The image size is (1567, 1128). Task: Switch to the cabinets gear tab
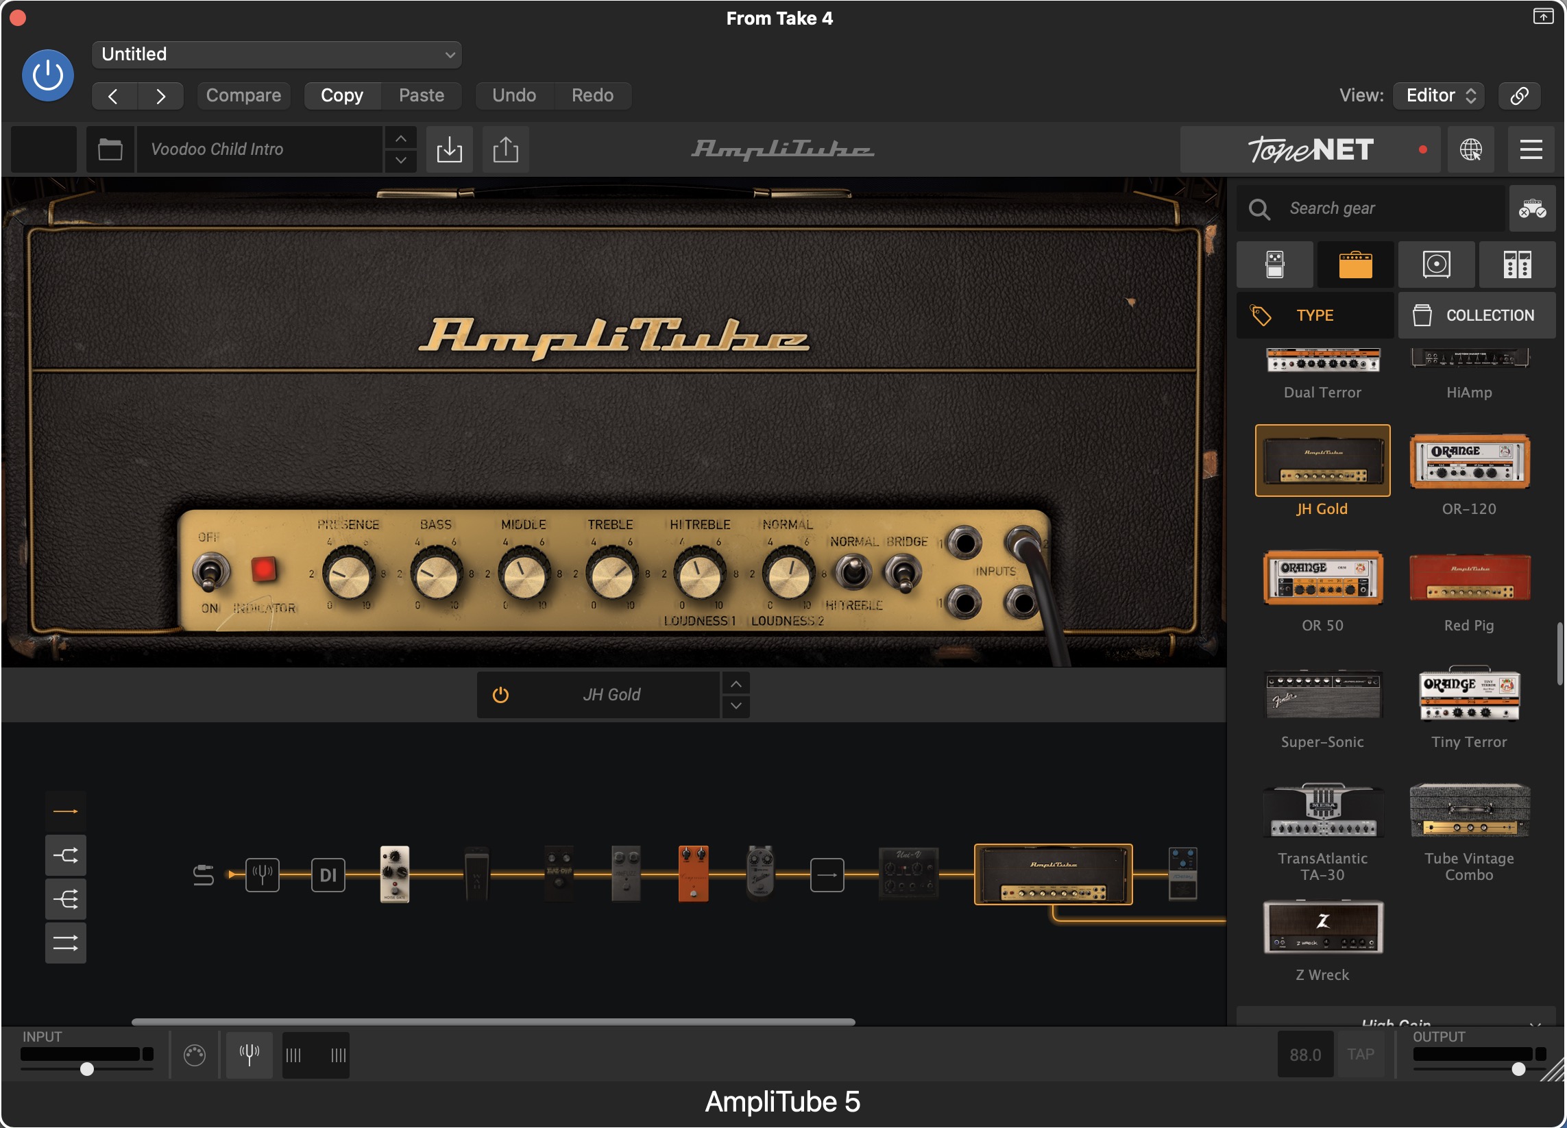(1435, 265)
